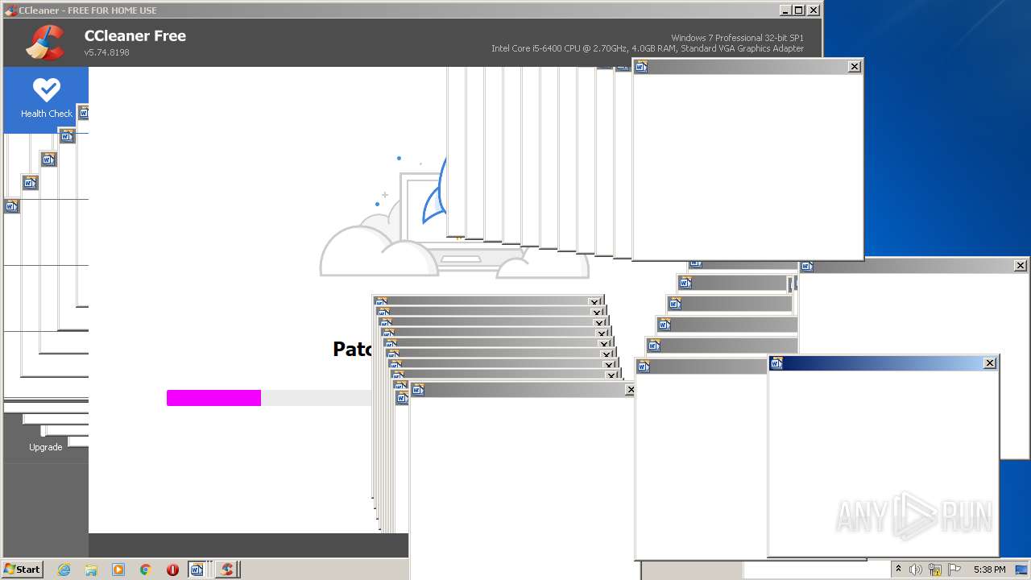Click the magenta CCleaner progress bar

pos(213,398)
